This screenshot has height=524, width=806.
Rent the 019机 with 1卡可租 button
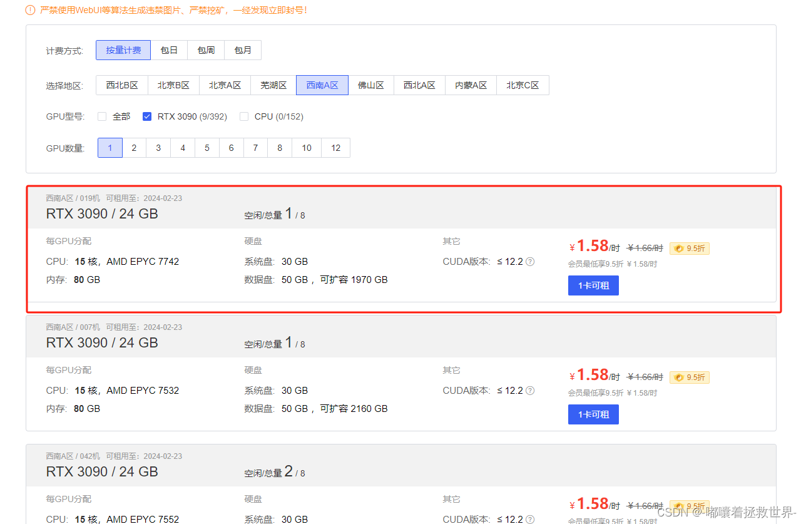click(x=593, y=285)
